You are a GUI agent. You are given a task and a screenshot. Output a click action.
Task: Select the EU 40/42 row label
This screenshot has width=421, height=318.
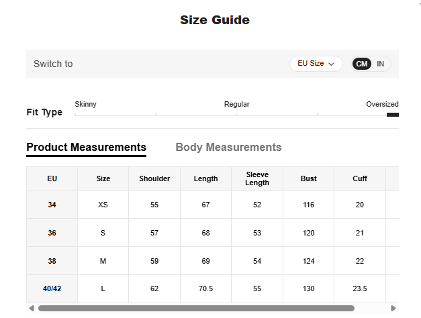(52, 289)
